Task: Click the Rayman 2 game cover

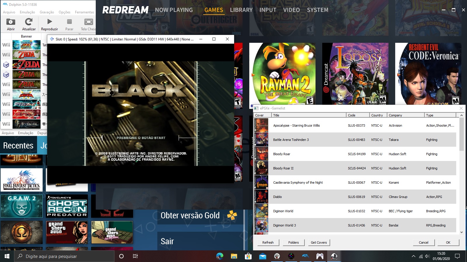Action: click(282, 74)
